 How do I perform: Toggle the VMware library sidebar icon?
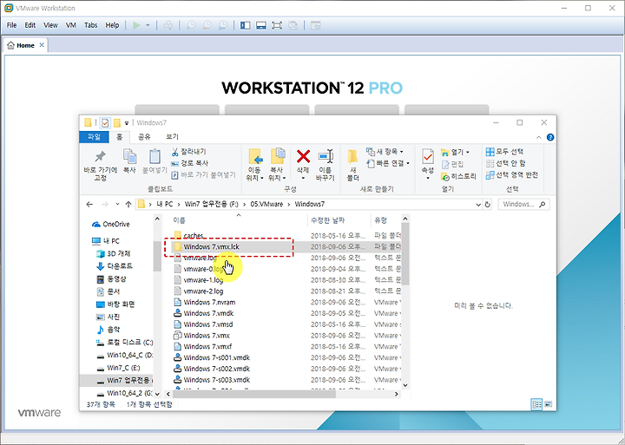[x=245, y=25]
